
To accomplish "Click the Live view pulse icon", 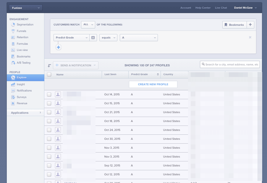I will coord(13,50).
